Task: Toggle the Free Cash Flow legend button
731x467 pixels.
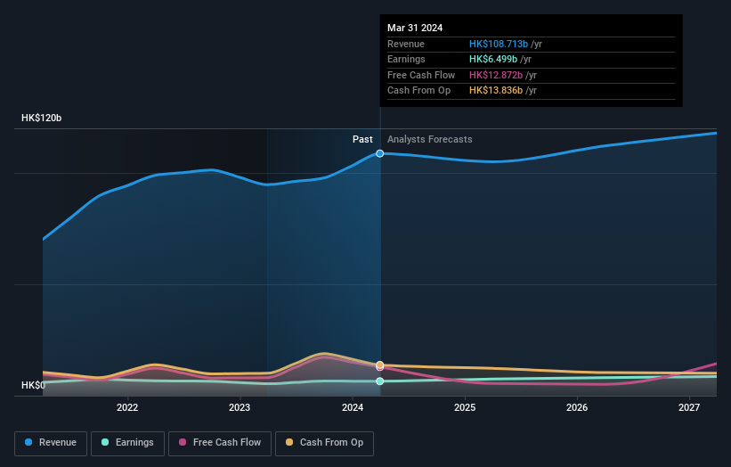Action: (x=220, y=443)
